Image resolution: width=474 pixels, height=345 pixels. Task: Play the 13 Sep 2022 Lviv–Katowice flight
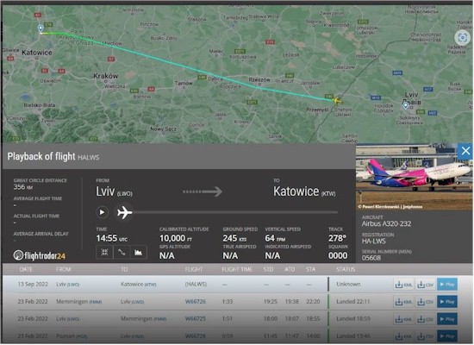447,285
